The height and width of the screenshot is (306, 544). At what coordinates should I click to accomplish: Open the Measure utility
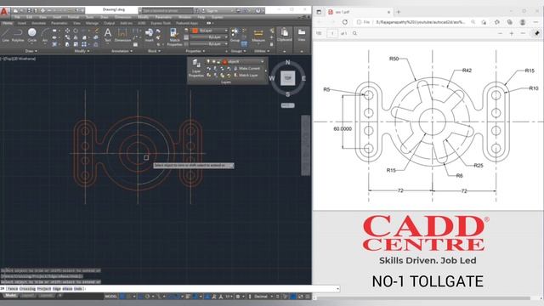point(258,35)
